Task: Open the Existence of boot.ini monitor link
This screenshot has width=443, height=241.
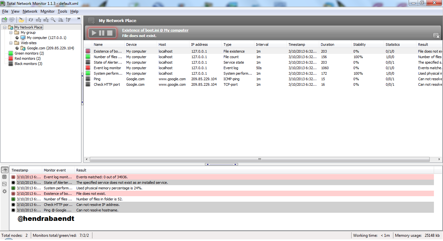Action: click(x=155, y=30)
